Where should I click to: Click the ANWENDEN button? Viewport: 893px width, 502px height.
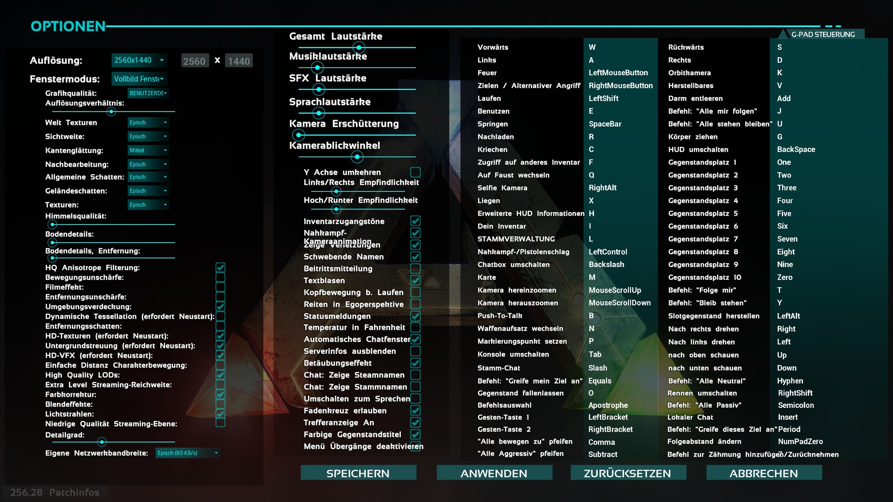coord(494,473)
